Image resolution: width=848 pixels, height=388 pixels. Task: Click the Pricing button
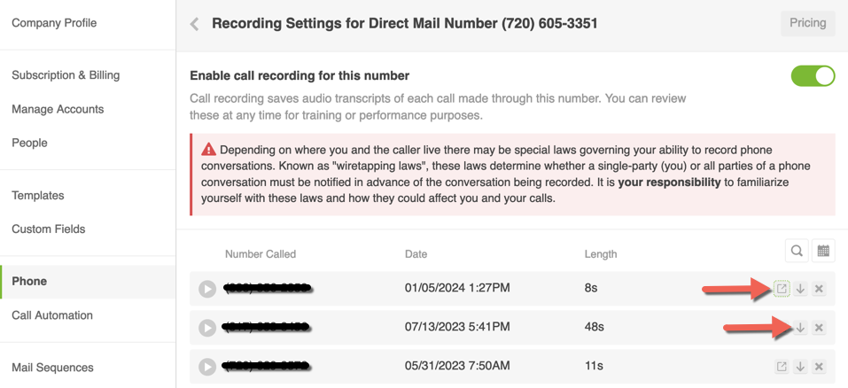807,23
